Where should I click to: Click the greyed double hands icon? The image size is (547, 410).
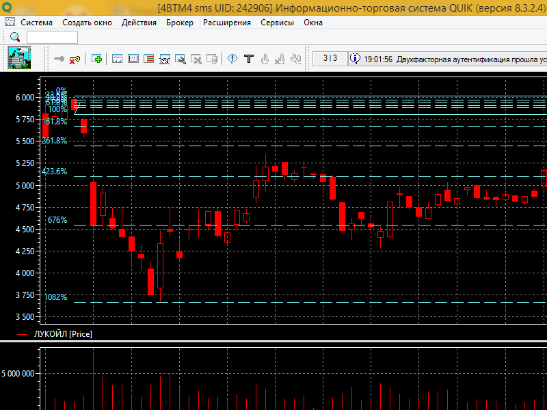tap(296, 59)
